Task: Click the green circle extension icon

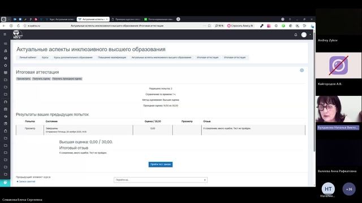Action: coord(283,26)
